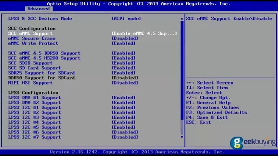Click the LPSS Configuration section heading
The height and width of the screenshot is (156, 278).
click(33, 93)
